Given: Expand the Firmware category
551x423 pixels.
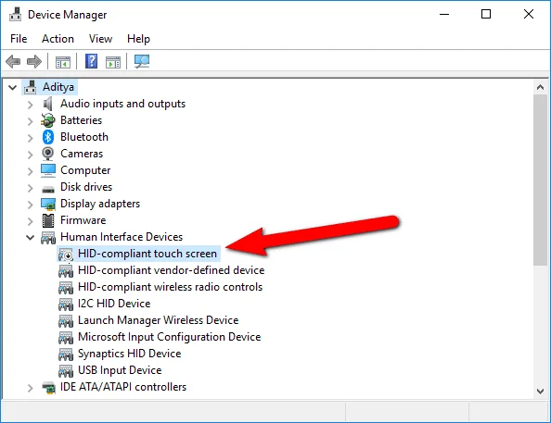Looking at the screenshot, I should pyautogui.click(x=31, y=221).
